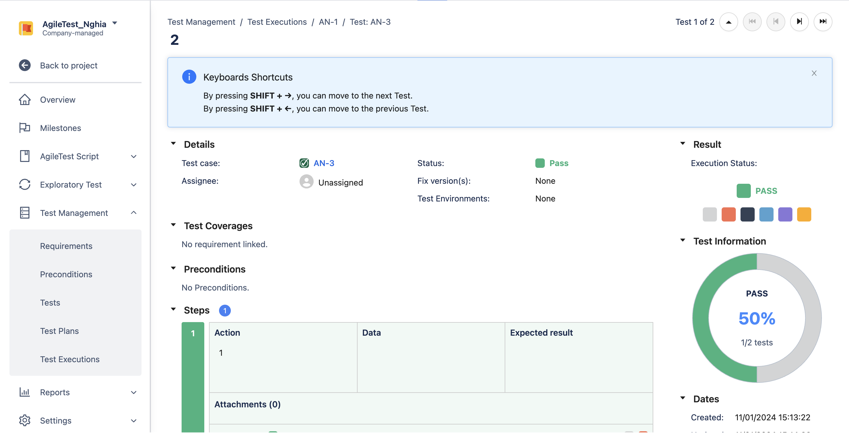The width and height of the screenshot is (849, 433).
Task: Click the Milestones flag icon
Action: point(25,128)
